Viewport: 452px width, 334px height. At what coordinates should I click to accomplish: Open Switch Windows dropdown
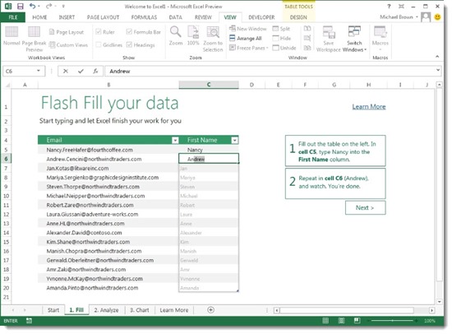tap(354, 39)
